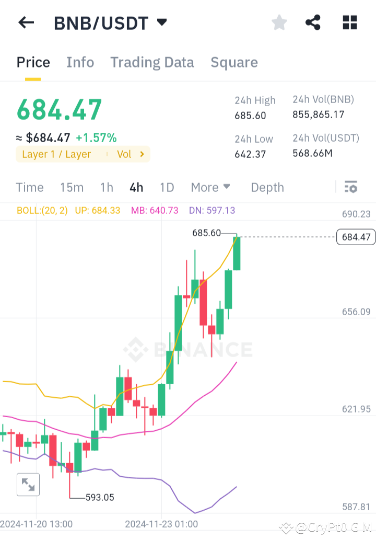View the Info section
Image resolution: width=376 pixels, height=539 pixels.
(80, 62)
